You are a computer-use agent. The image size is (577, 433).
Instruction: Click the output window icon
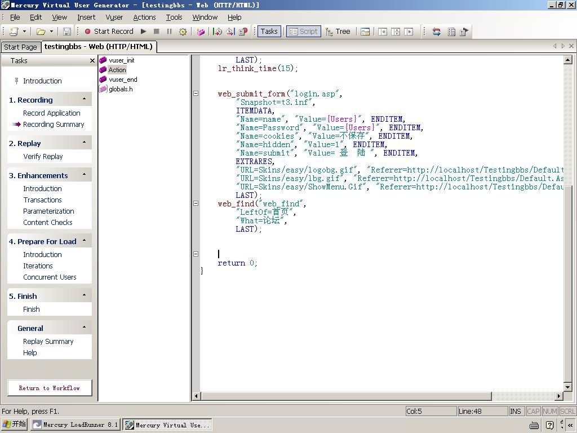pos(365,32)
